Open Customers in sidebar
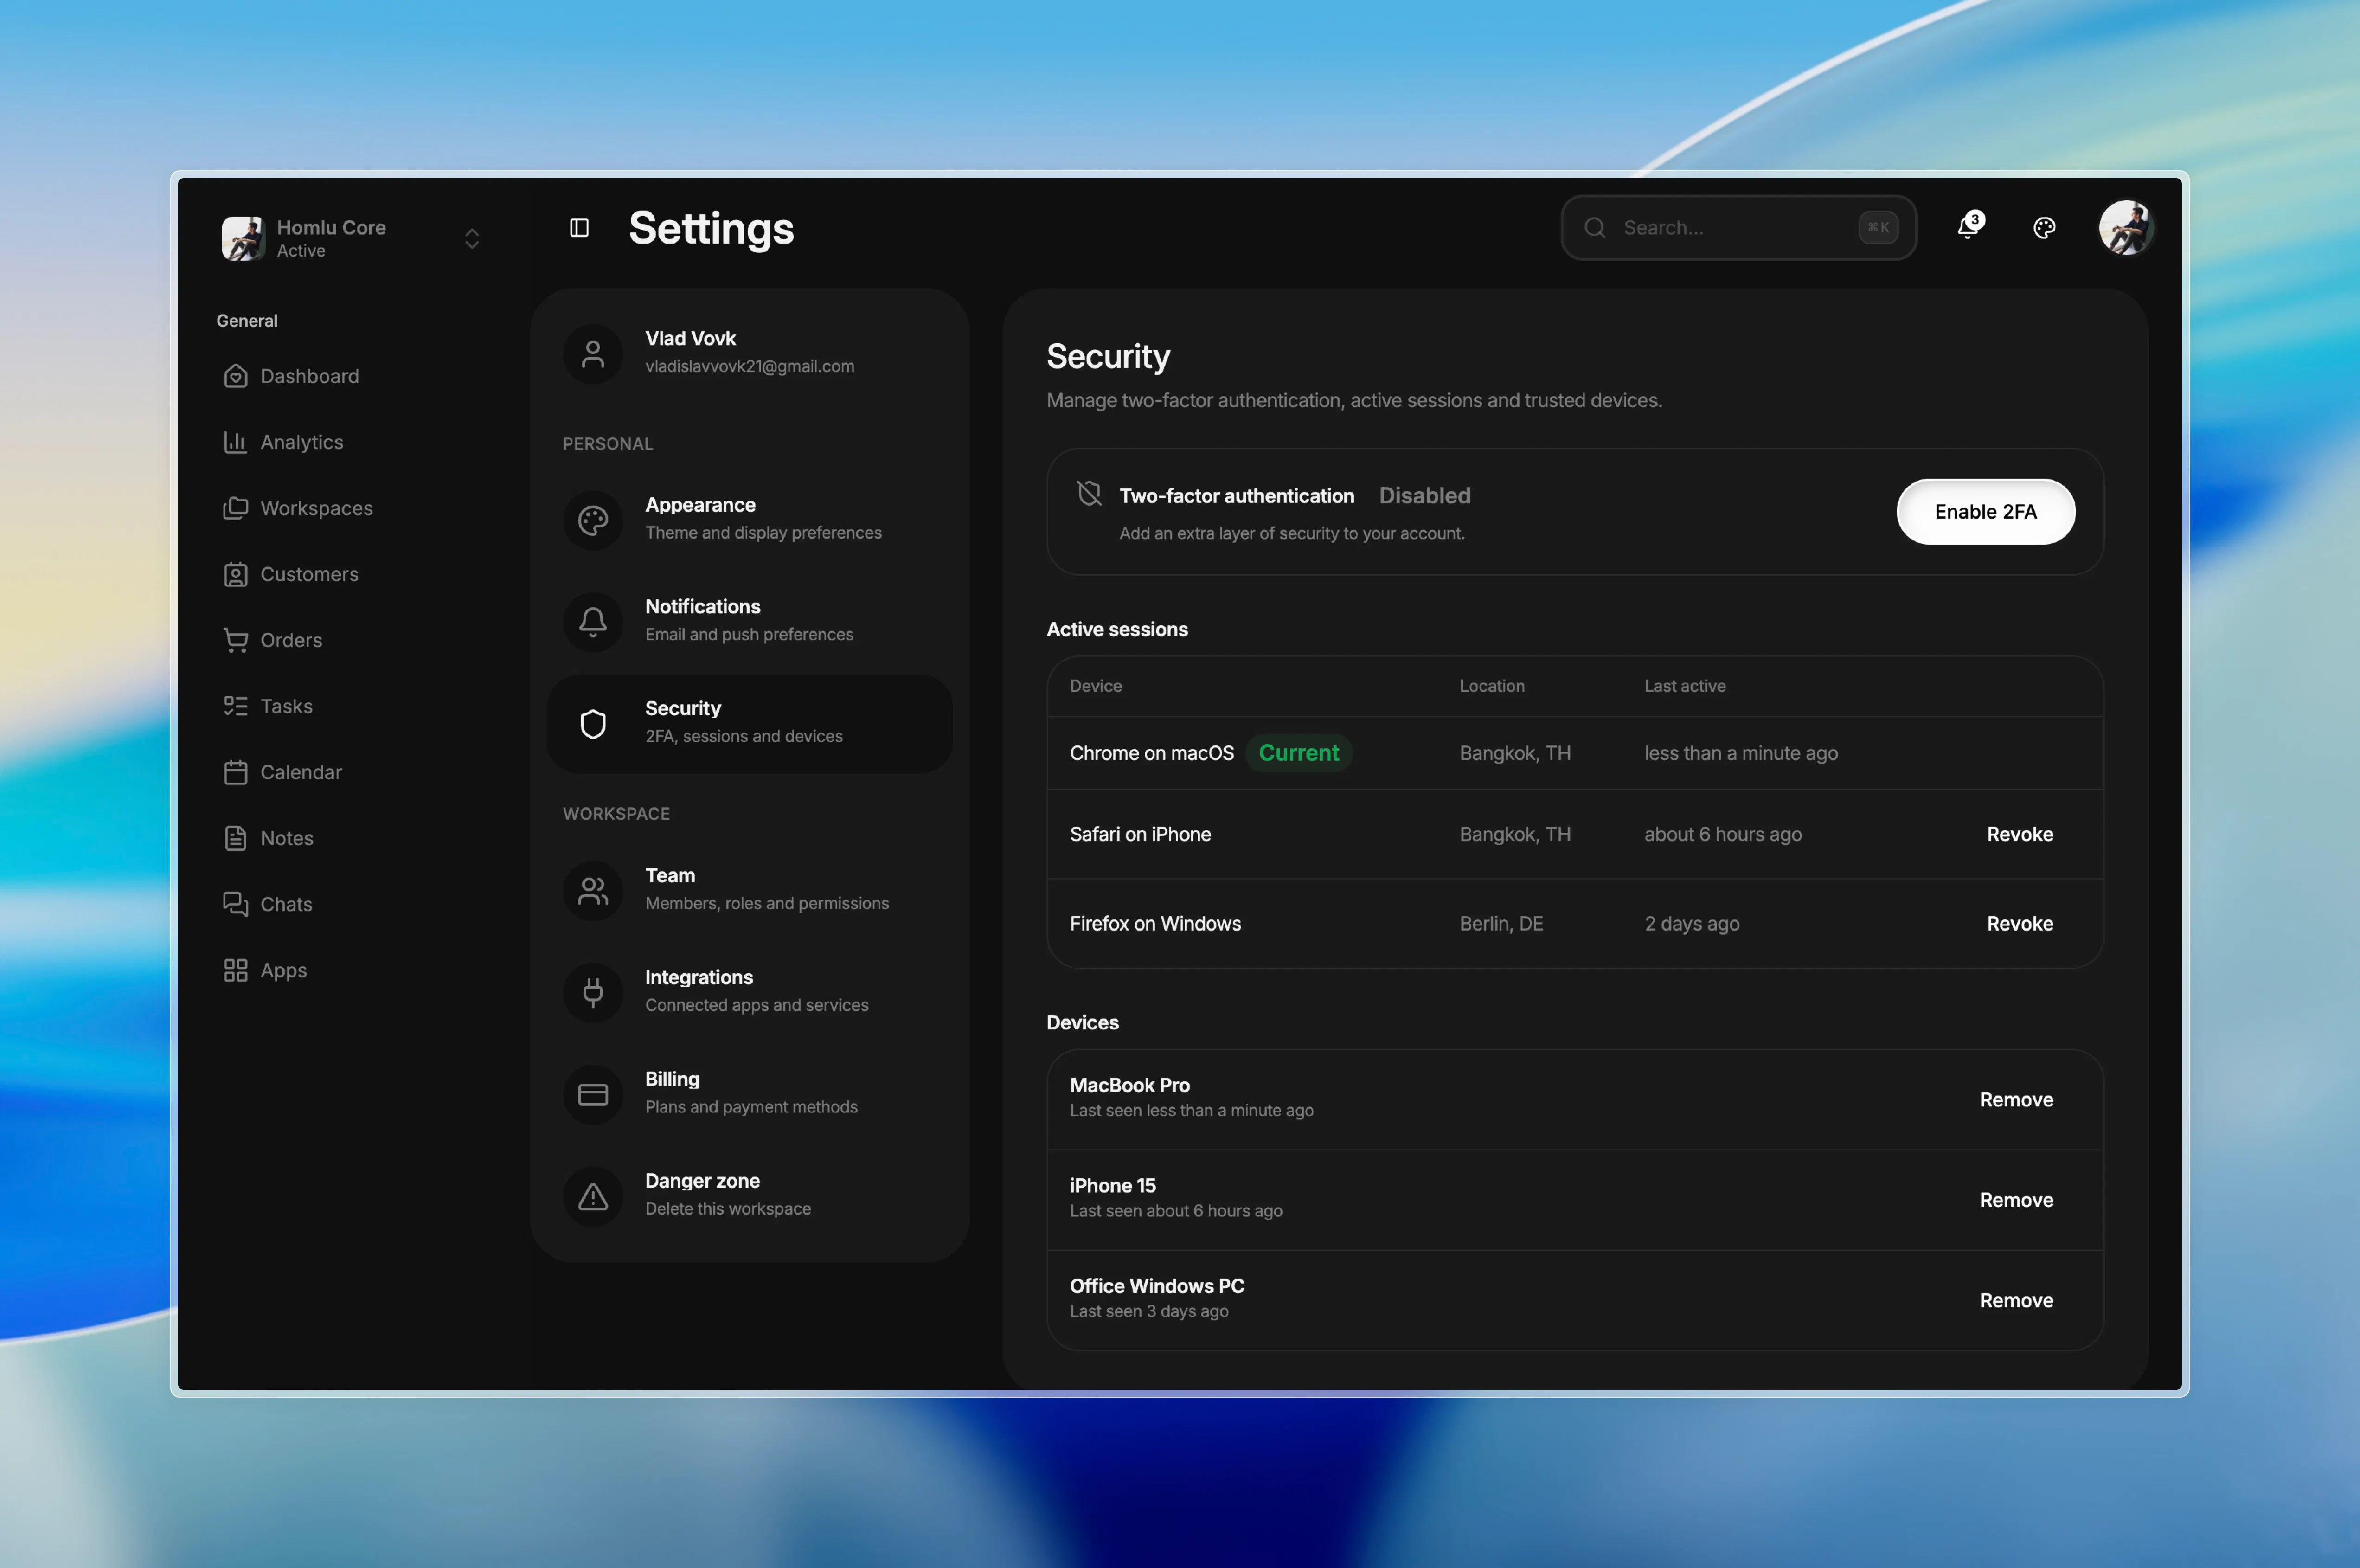Screen dimensions: 2360x1568 coord(309,574)
